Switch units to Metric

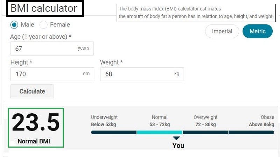tap(257, 31)
